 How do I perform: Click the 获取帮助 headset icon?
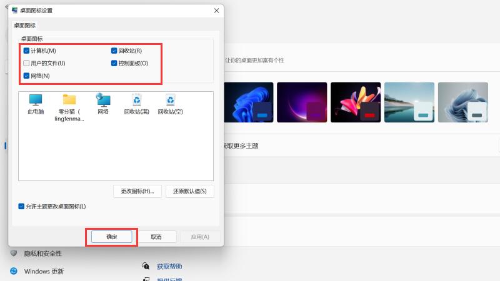tap(146, 266)
